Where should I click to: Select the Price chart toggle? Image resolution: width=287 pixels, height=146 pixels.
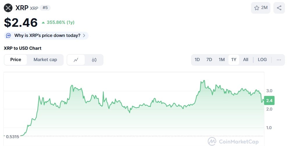click(x=16, y=60)
